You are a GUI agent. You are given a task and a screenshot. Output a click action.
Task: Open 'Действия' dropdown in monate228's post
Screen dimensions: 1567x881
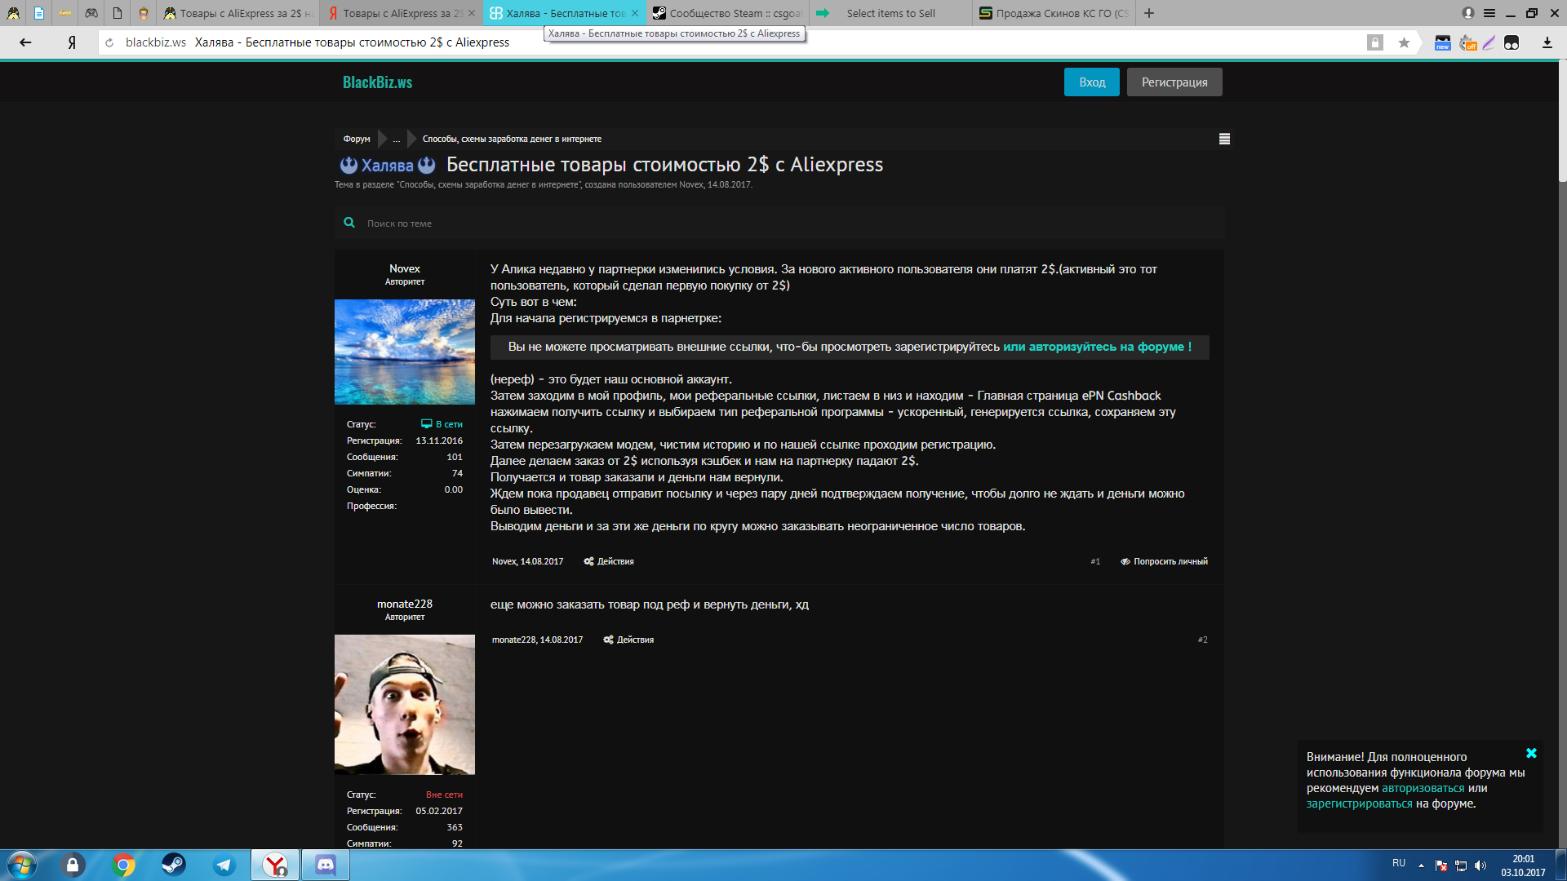pos(628,640)
